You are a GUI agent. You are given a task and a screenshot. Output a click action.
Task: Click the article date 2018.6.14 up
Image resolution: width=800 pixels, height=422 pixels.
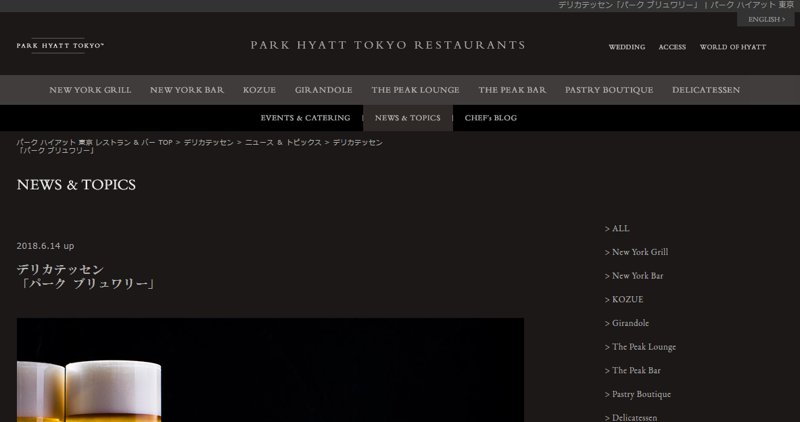45,246
